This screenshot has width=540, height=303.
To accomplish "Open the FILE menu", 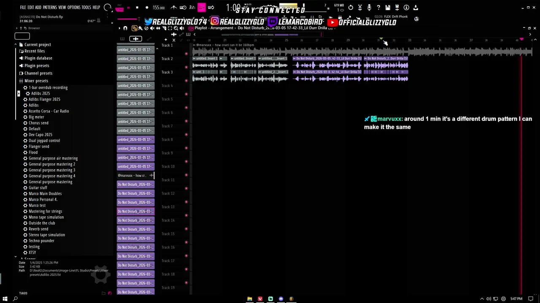I will click(23, 8).
